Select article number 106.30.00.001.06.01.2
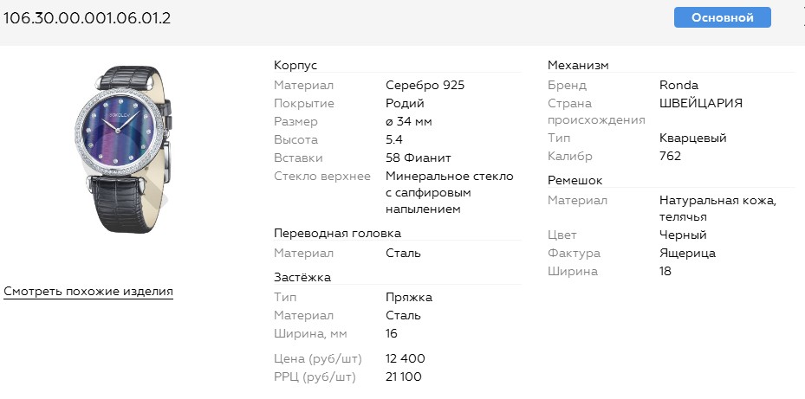The width and height of the screenshot is (805, 399). pyautogui.click(x=88, y=17)
